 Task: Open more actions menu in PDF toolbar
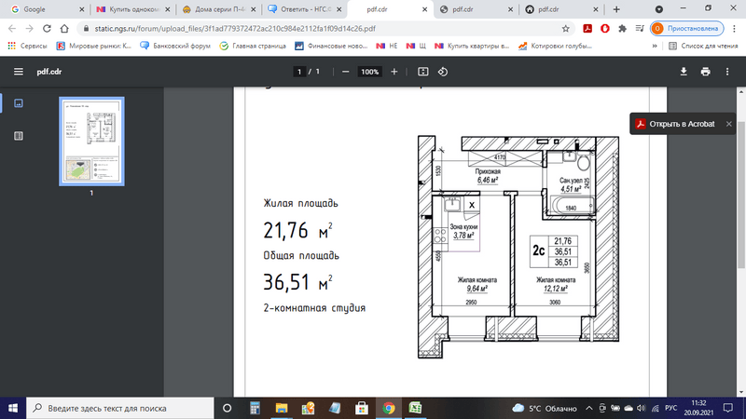point(728,72)
